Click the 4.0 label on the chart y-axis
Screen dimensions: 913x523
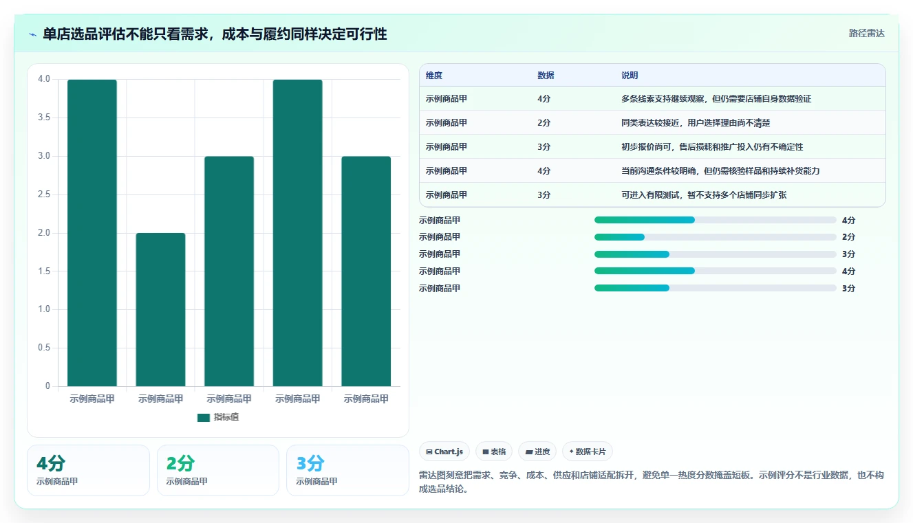(x=44, y=79)
